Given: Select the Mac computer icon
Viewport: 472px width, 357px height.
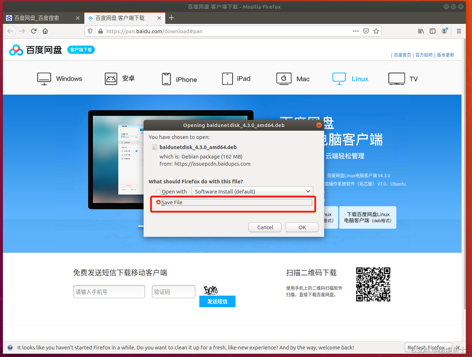Looking at the screenshot, I should coord(284,79).
